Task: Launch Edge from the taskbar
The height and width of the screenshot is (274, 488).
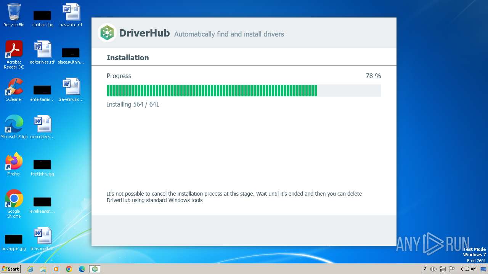Action: tap(82, 269)
